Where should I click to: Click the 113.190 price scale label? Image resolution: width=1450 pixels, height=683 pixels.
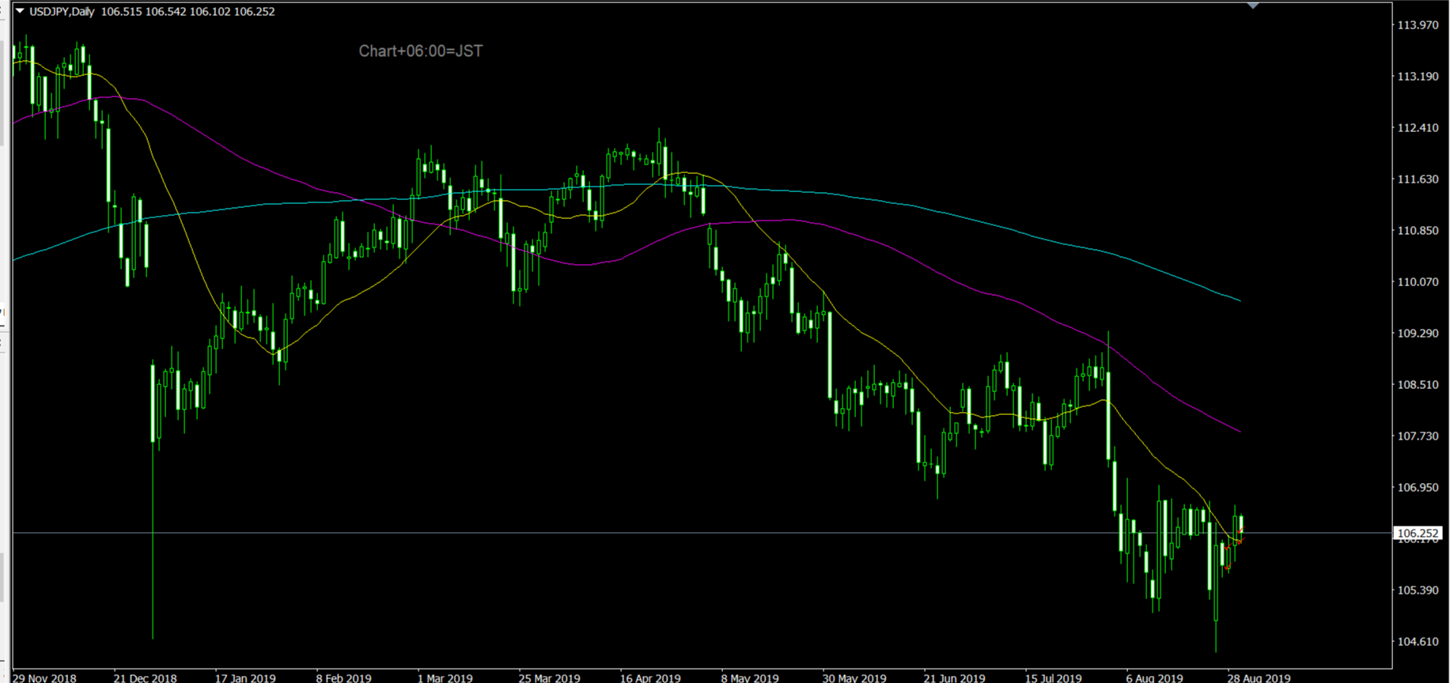[x=1418, y=77]
